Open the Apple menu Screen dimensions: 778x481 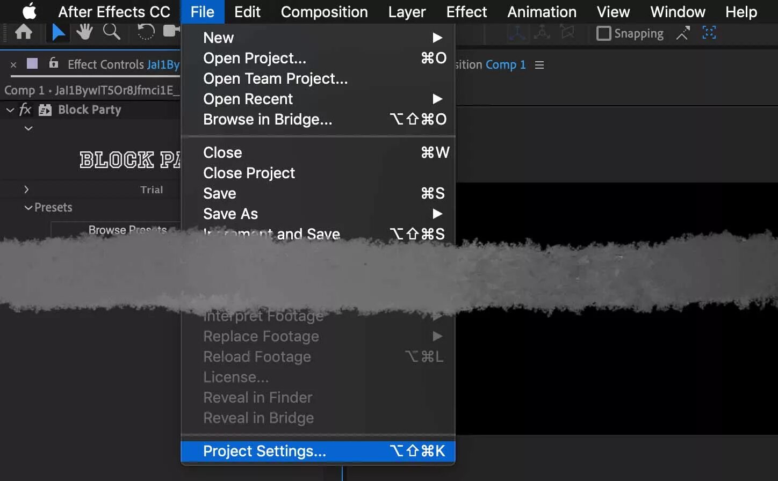30,11
